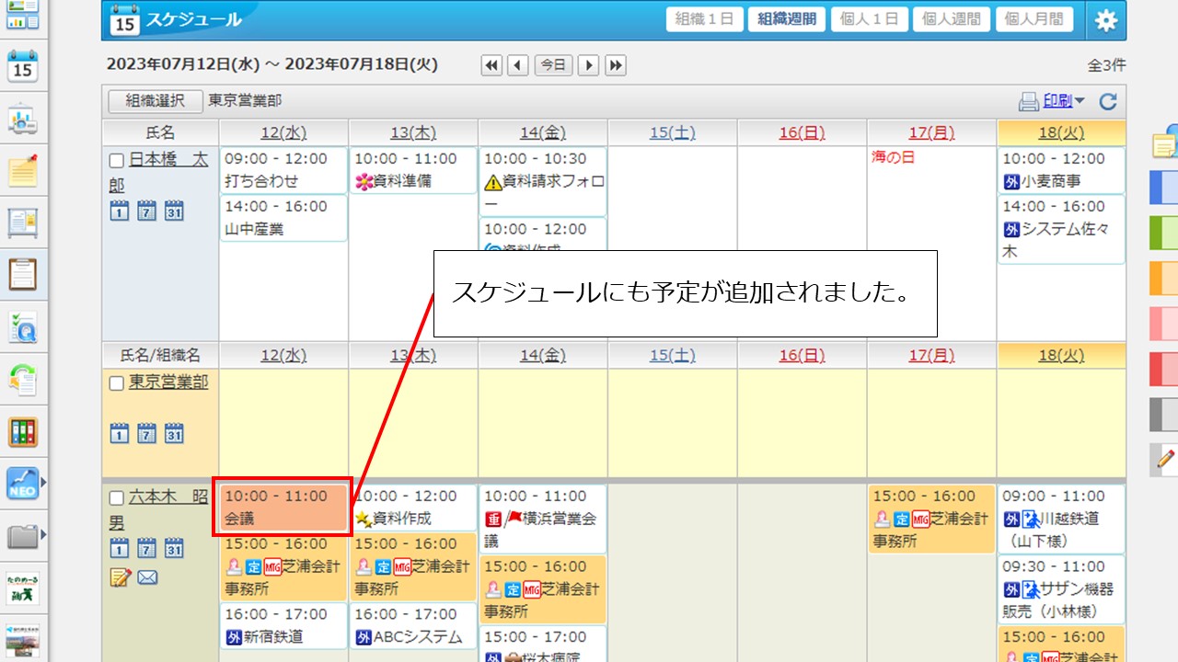Expand the folder sidebar arrow

[x=42, y=531]
